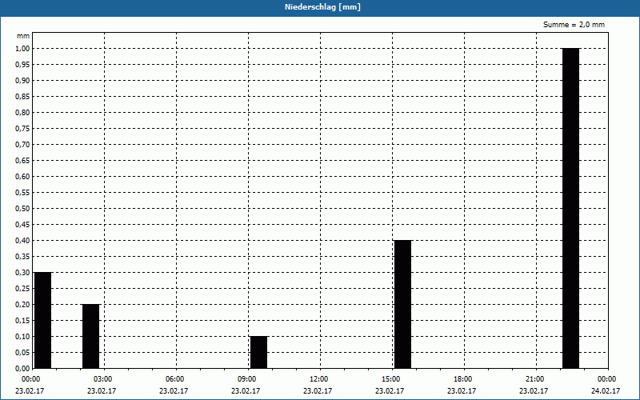
Task: Select the 0,20 y-axis value
Action: (x=22, y=305)
